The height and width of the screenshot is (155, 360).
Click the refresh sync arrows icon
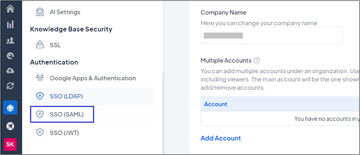click(10, 86)
